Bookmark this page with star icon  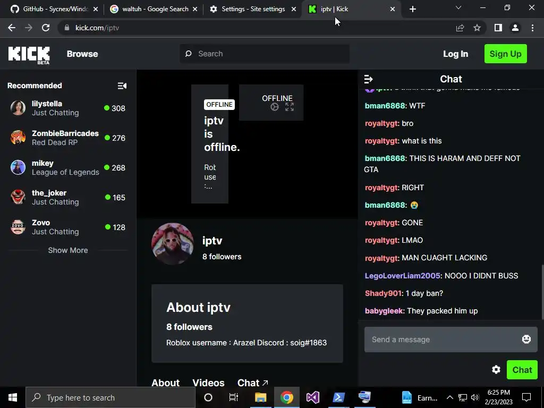(477, 28)
